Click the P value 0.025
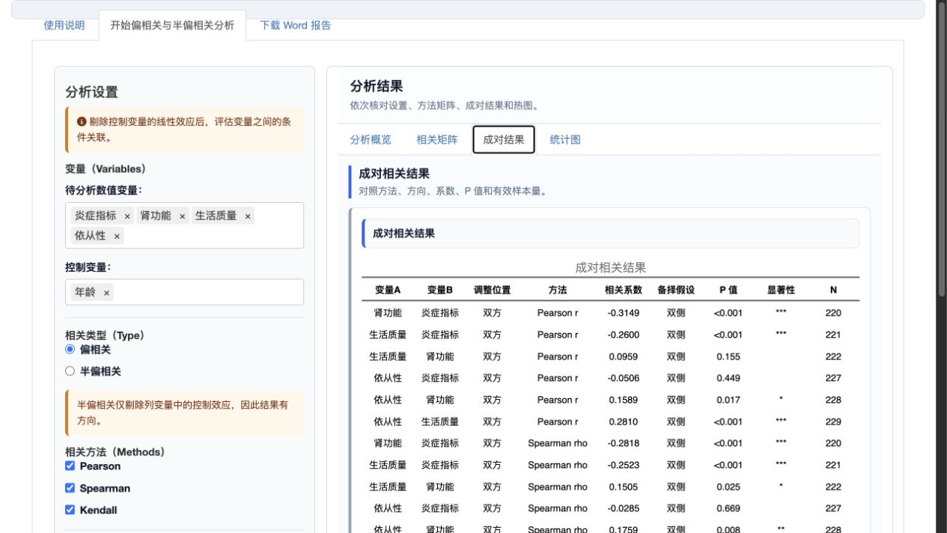Image resolution: width=947 pixels, height=533 pixels. (x=728, y=487)
